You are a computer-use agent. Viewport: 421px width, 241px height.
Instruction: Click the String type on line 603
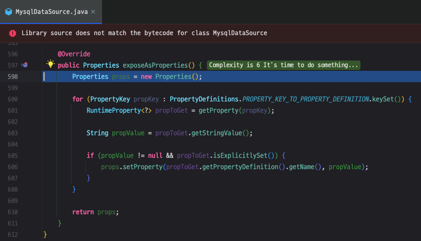coord(97,133)
